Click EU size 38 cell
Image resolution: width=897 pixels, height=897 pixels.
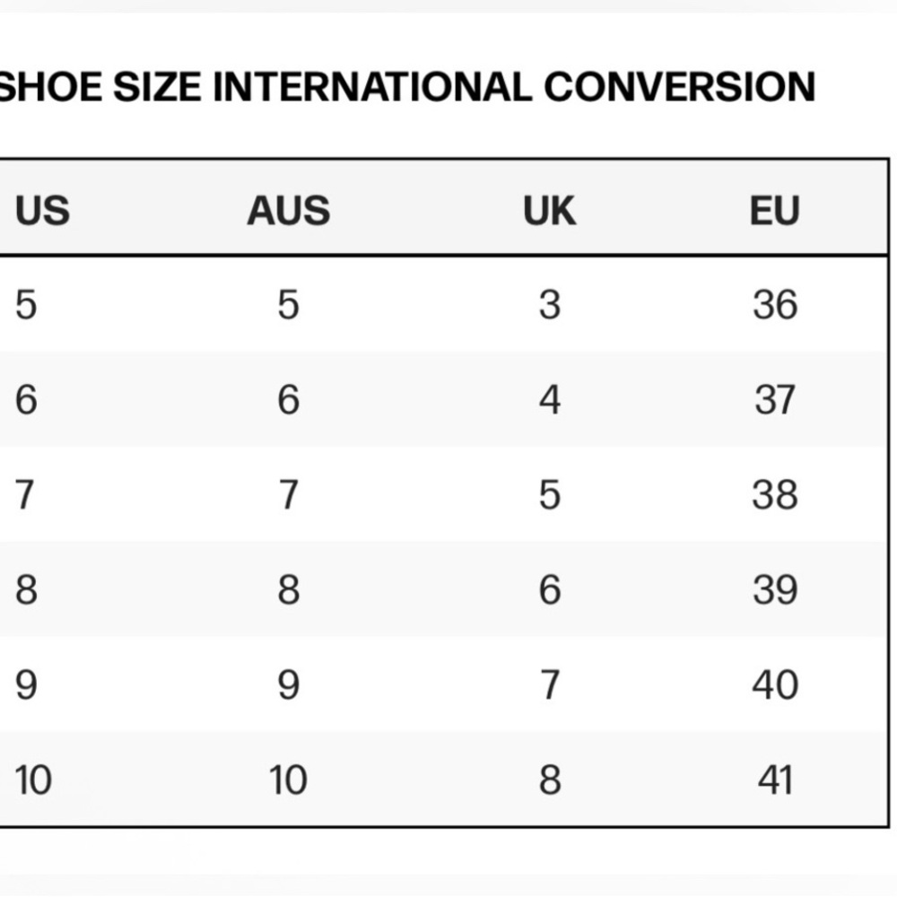click(775, 494)
